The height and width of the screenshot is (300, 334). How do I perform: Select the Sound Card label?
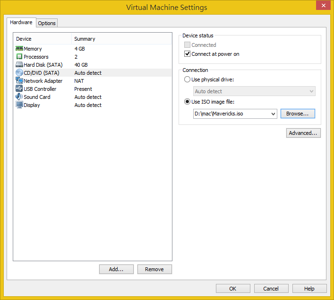point(37,97)
